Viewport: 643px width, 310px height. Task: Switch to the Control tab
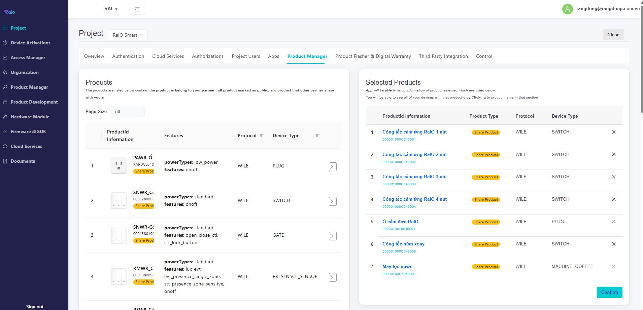(484, 56)
